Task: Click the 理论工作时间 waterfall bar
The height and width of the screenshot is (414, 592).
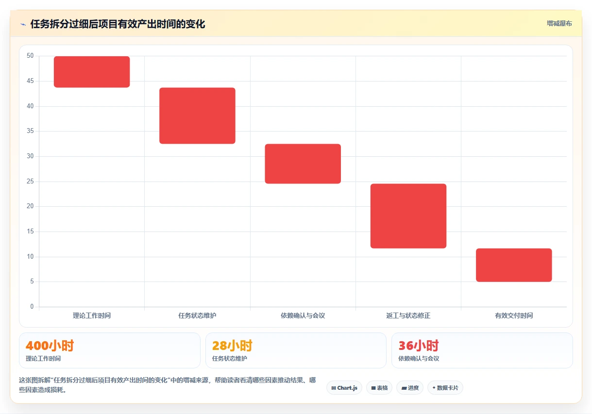Action: 92,72
